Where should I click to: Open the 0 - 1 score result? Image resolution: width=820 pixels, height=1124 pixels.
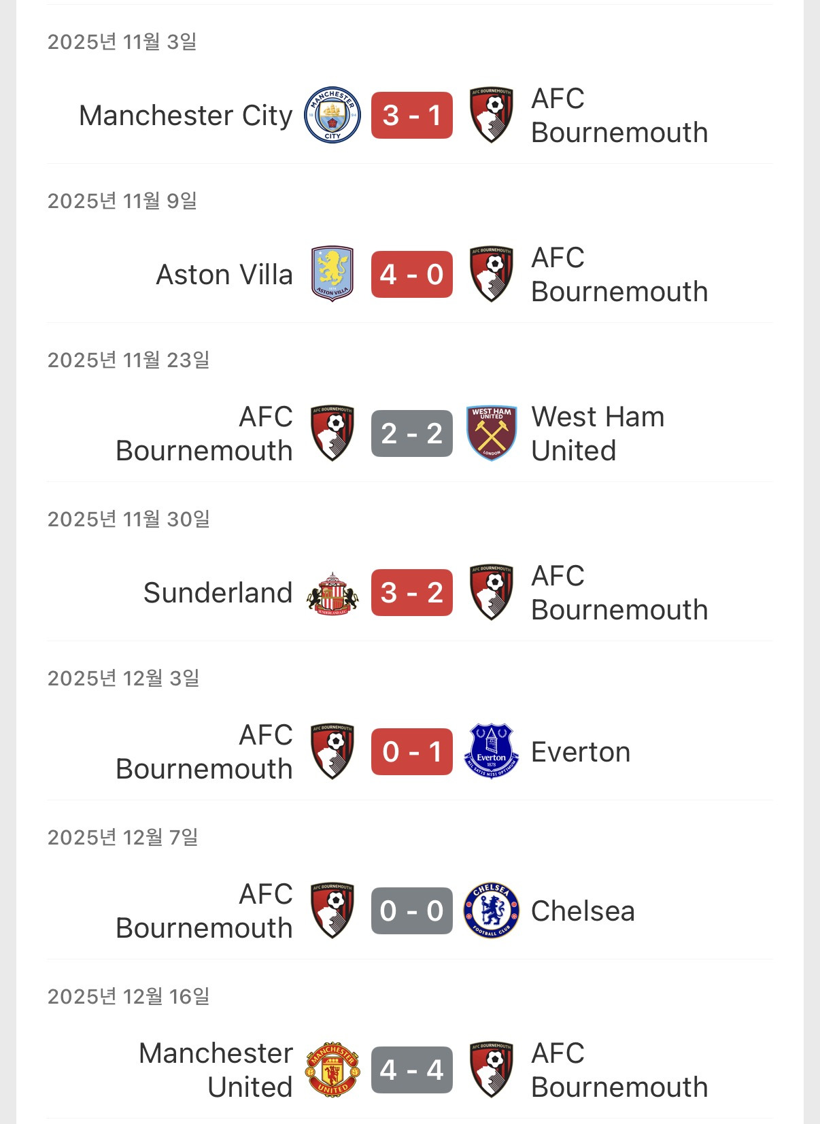412,751
